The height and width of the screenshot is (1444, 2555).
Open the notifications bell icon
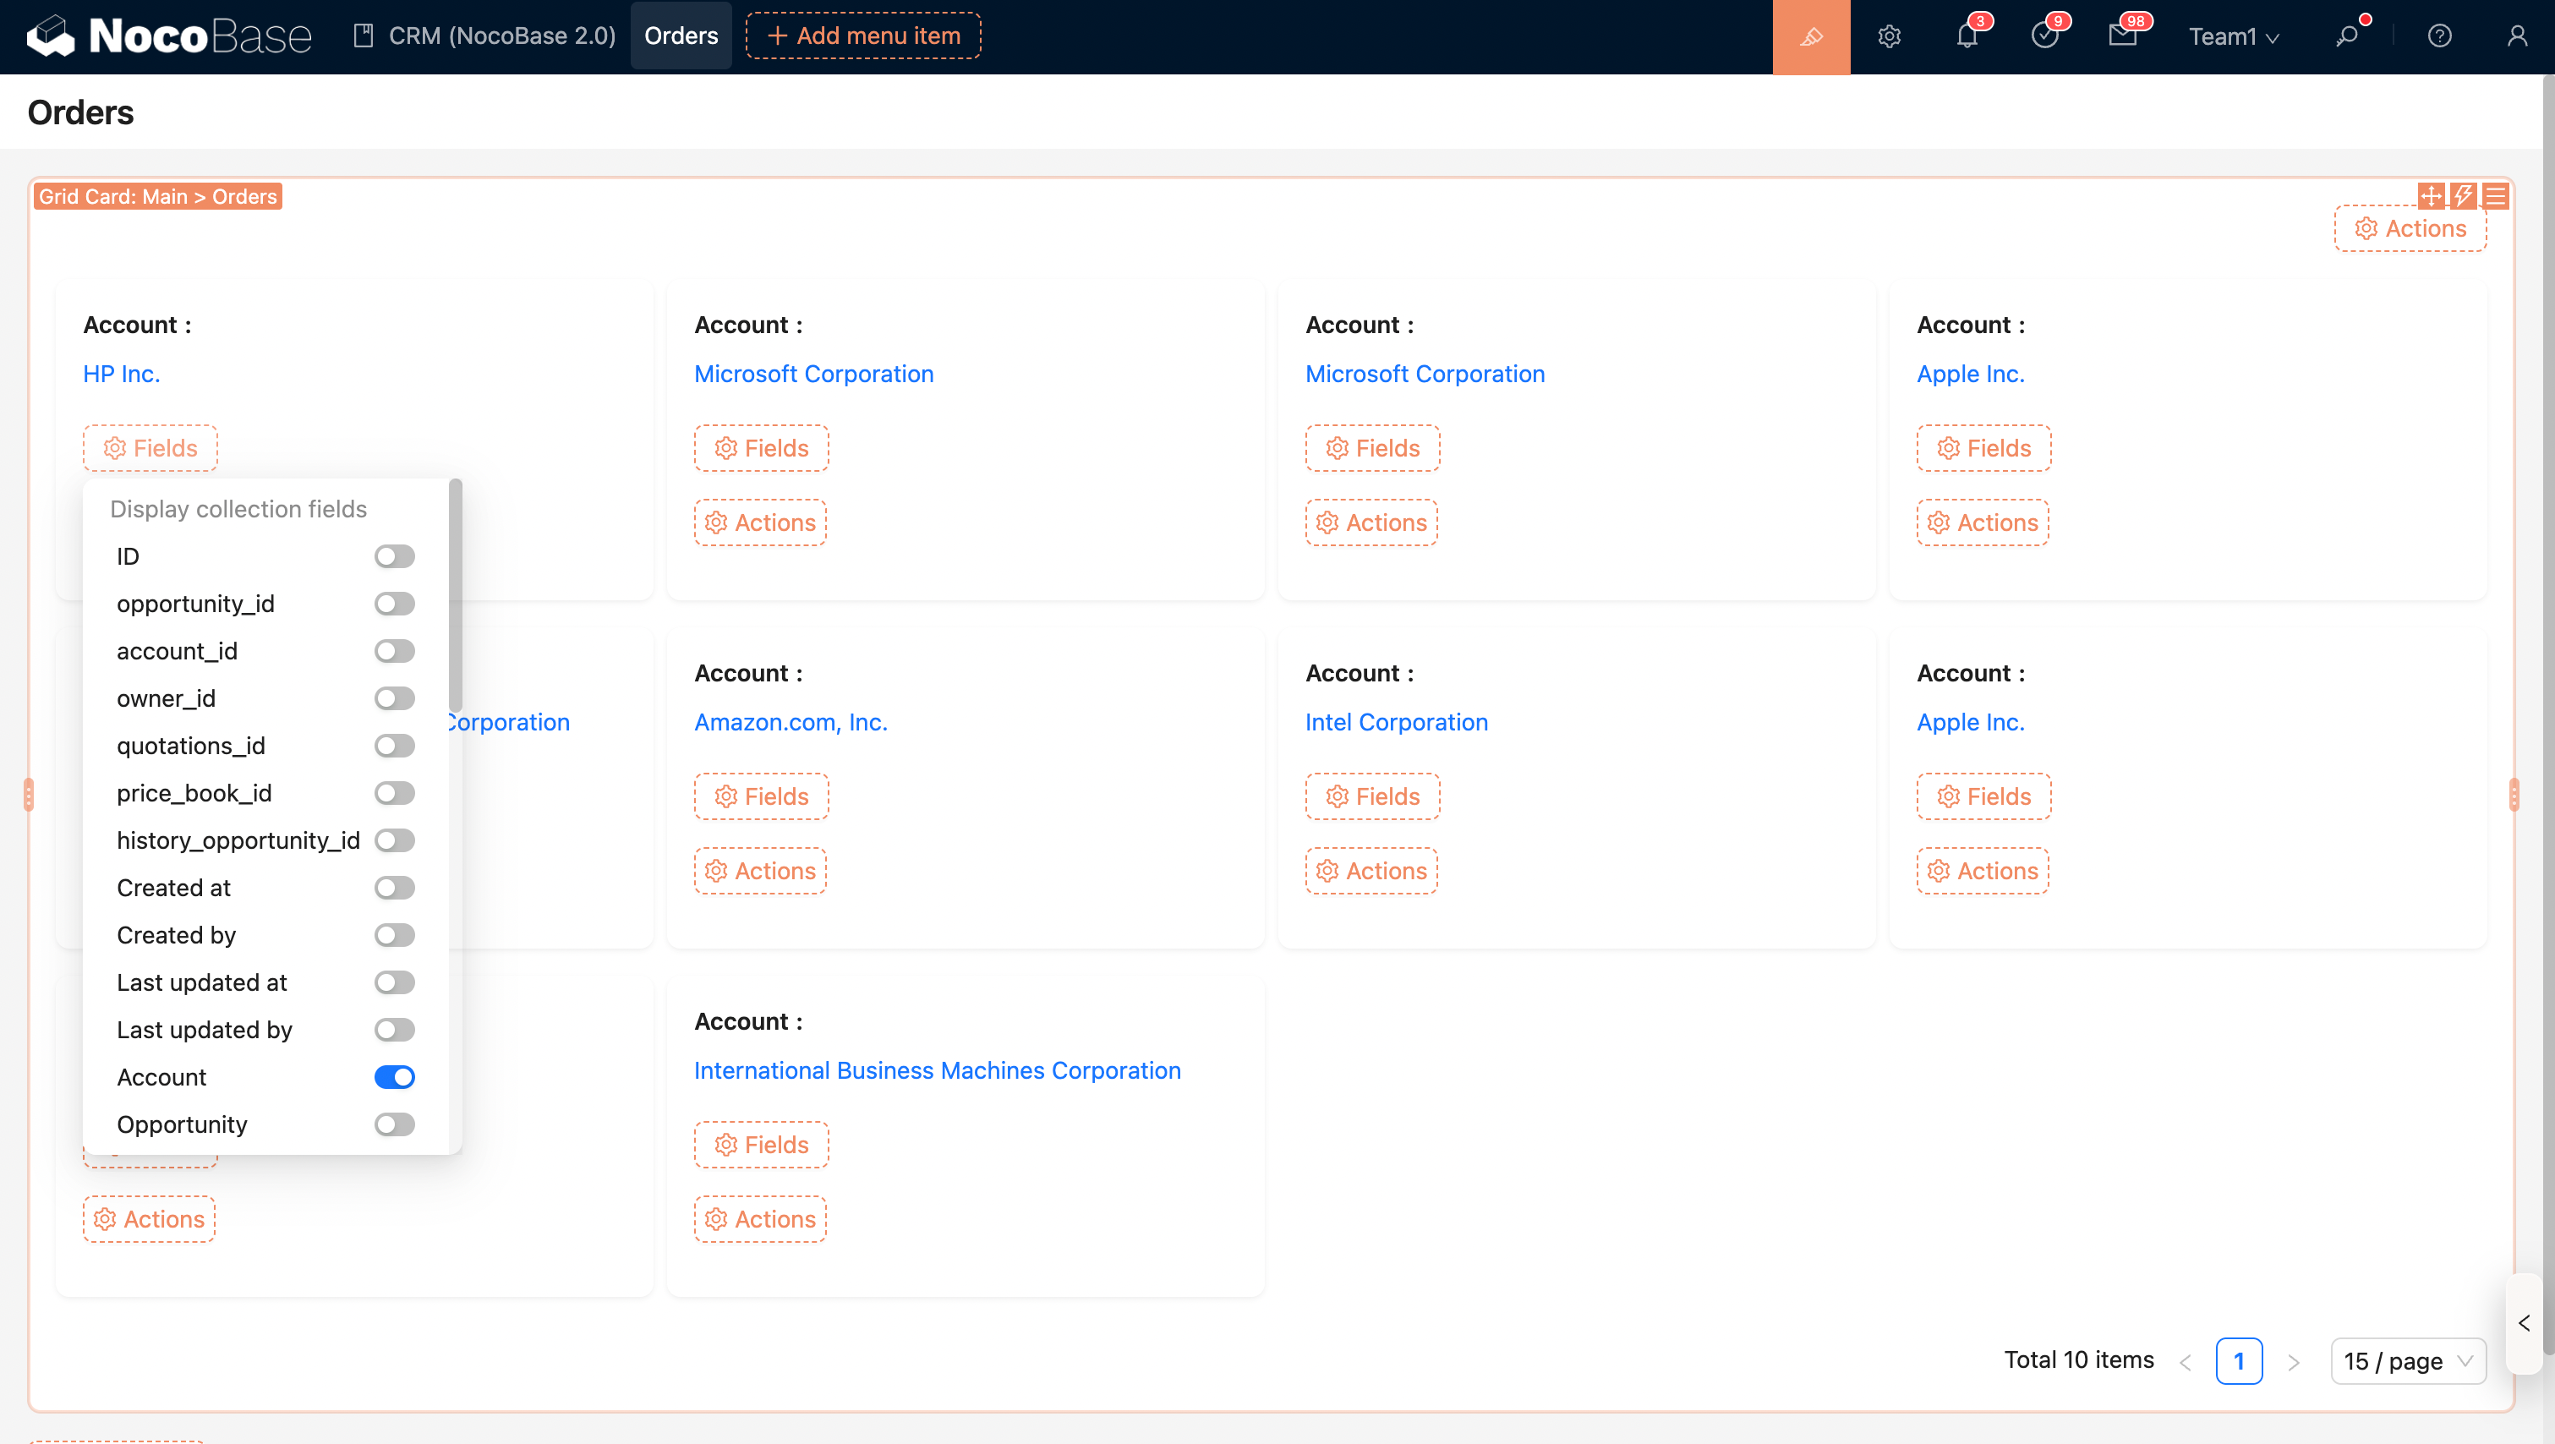click(x=1967, y=36)
